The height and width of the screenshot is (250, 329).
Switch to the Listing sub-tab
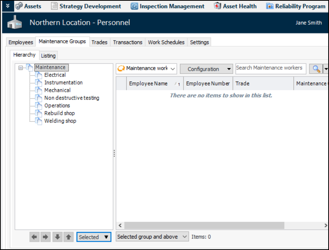pyautogui.click(x=48, y=56)
